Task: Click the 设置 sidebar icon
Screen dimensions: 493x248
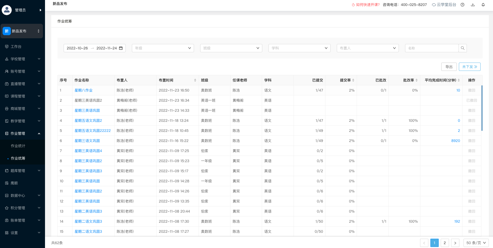Action: click(x=7, y=233)
